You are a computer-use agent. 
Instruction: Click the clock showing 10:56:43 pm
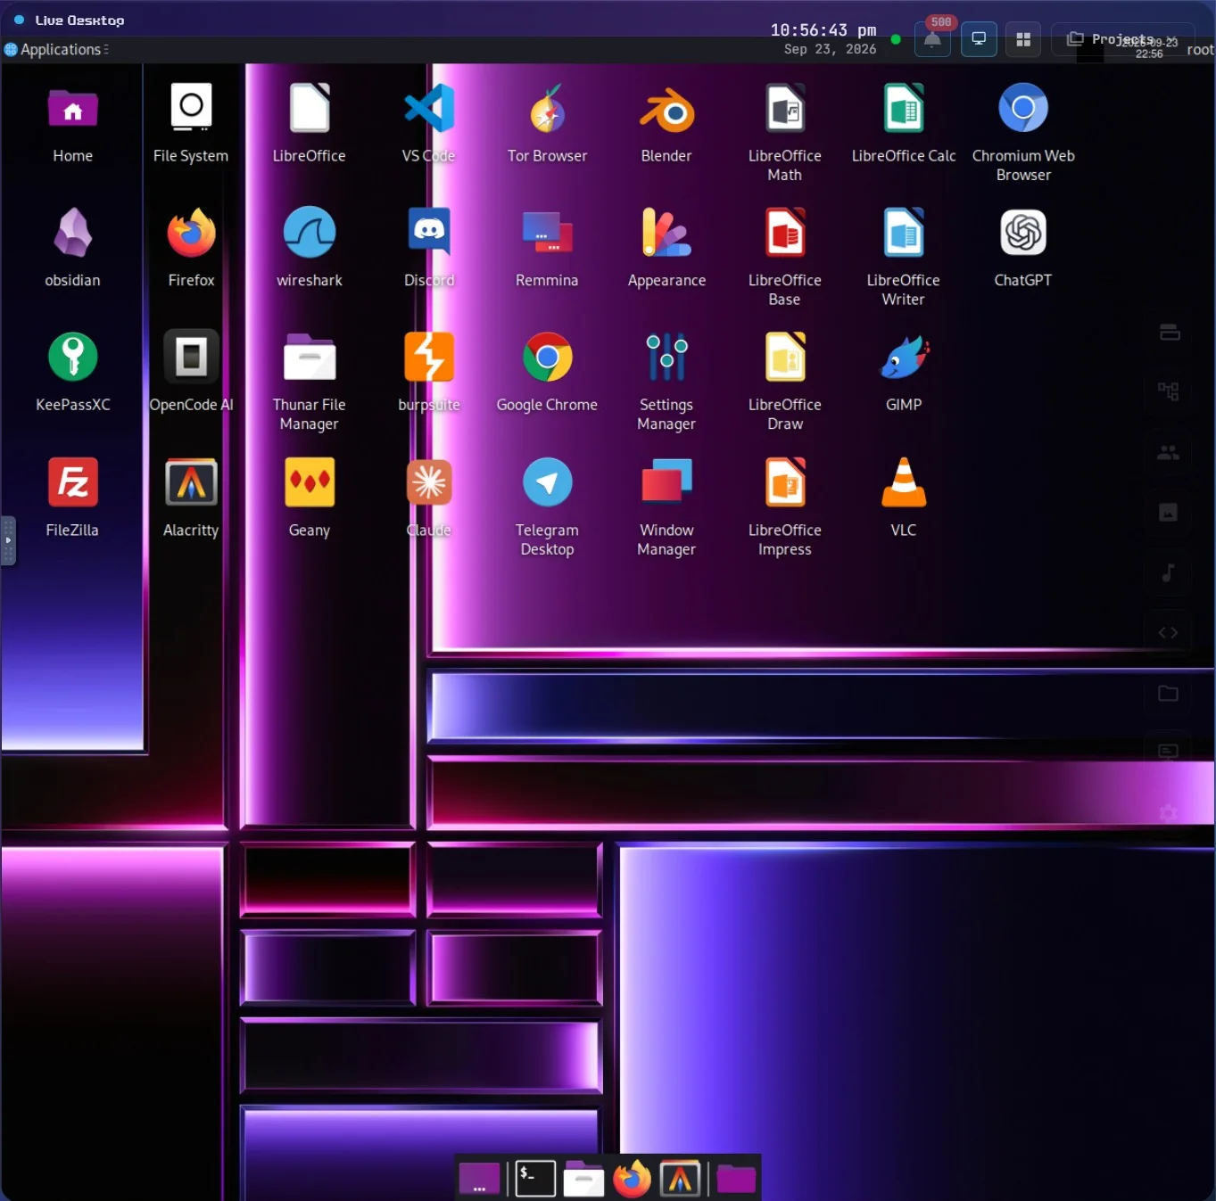point(823,30)
